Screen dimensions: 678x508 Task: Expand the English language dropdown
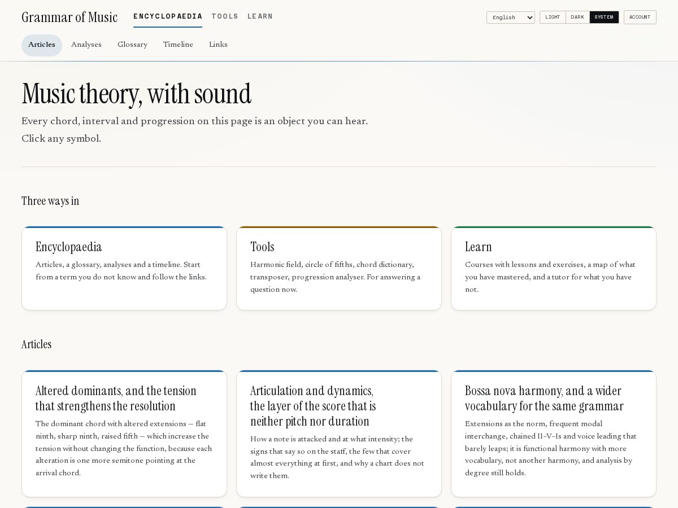pos(511,17)
